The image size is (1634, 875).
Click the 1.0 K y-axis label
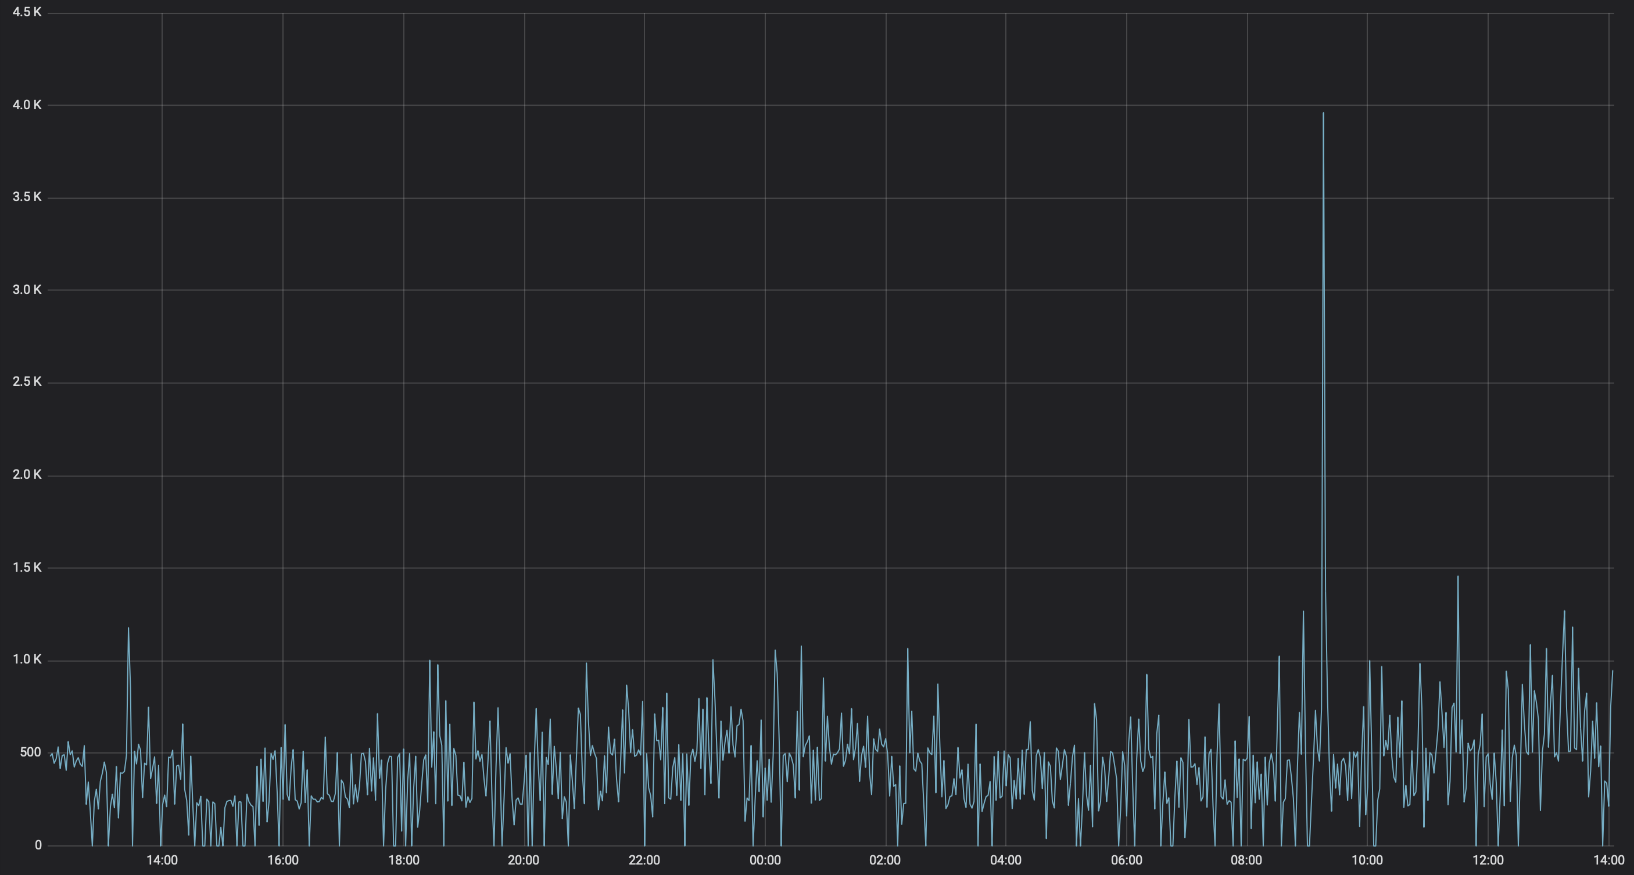point(27,659)
